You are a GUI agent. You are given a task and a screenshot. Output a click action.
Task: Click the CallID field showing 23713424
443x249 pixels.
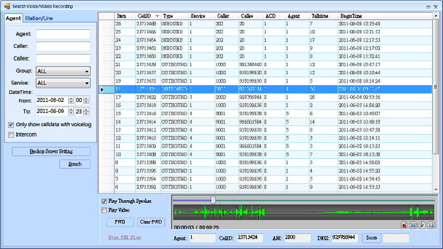click(x=250, y=238)
